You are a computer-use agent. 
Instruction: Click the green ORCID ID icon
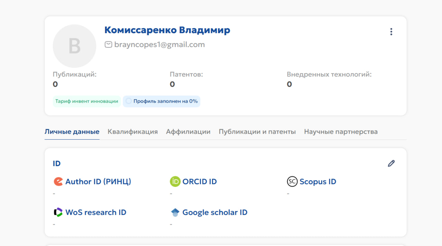(x=175, y=182)
